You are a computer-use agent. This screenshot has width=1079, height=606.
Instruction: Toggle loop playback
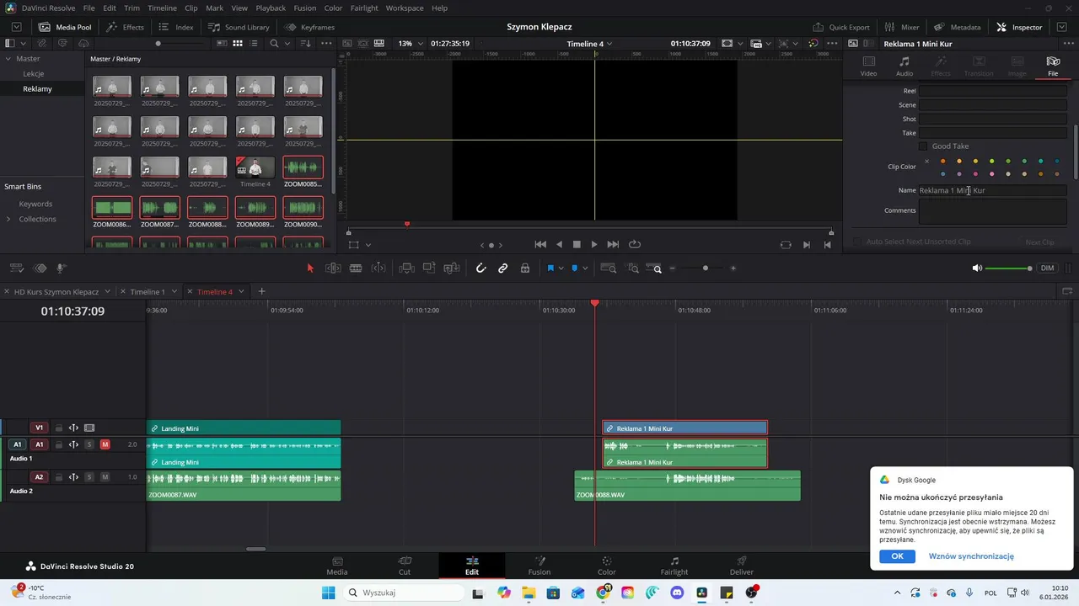coord(635,244)
